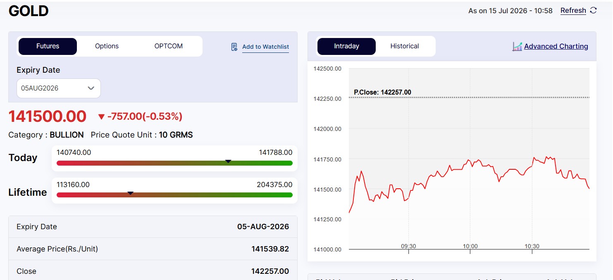
Task: Click the 142500.00 y-axis label
Action: point(327,69)
